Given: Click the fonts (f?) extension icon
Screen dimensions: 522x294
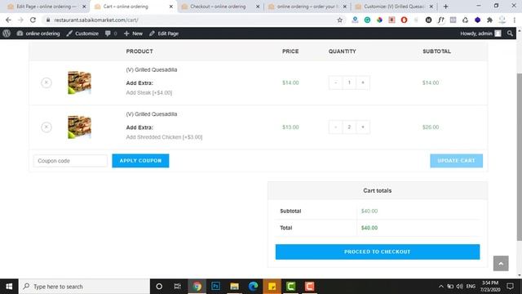Looking at the screenshot, I should (440, 20).
